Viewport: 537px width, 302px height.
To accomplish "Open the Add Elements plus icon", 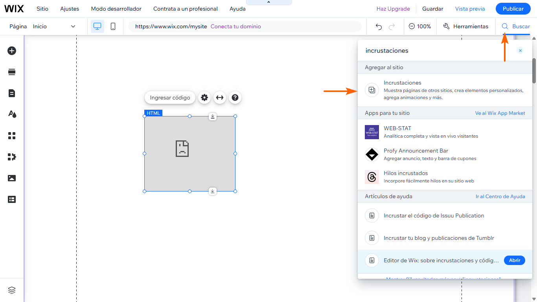I will (12, 51).
